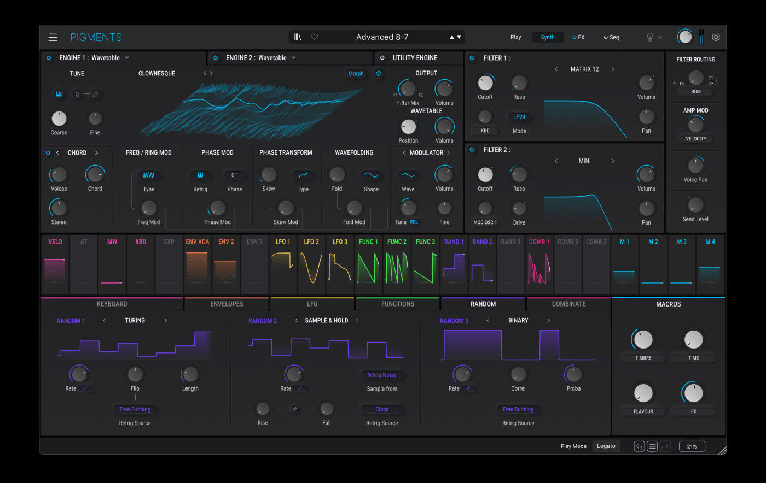Click the dice randomizer icon near the Morph button

379,73
